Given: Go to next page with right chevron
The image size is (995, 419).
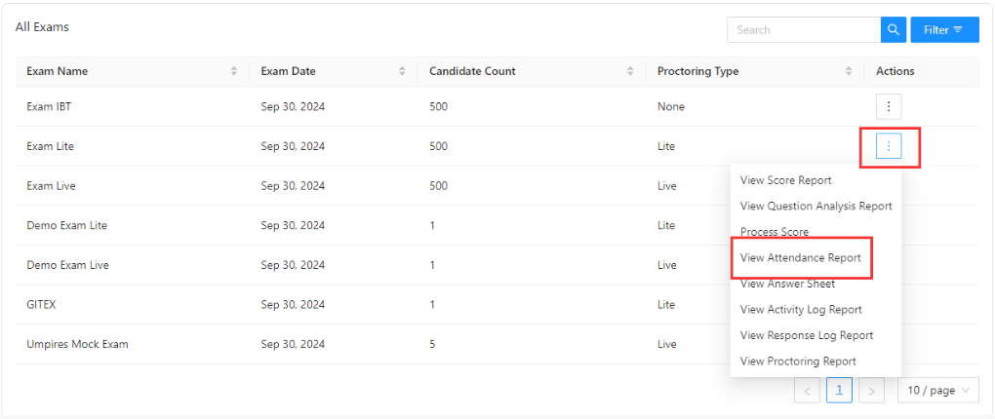Looking at the screenshot, I should [872, 391].
